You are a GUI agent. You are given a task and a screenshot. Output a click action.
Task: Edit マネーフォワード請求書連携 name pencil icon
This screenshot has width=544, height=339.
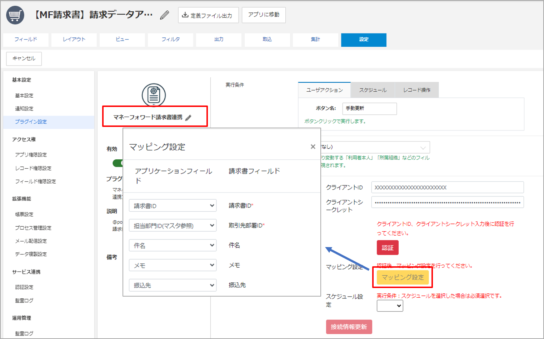(x=189, y=118)
